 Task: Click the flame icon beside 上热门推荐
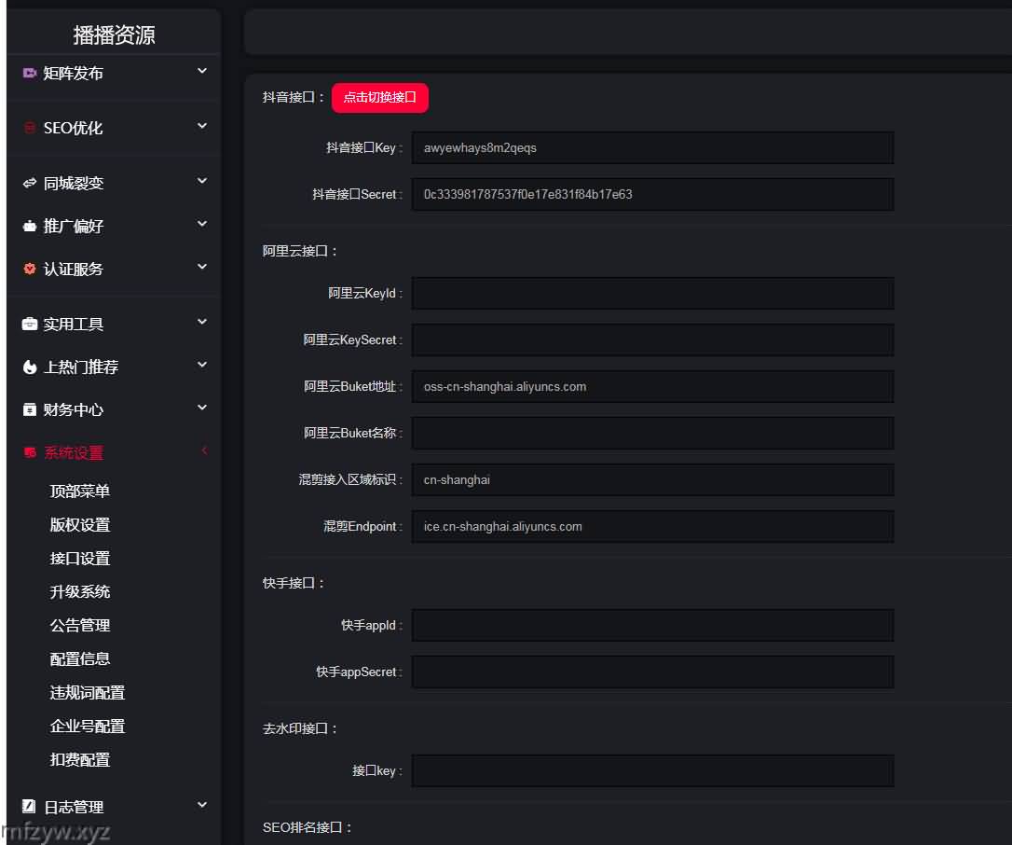point(29,367)
